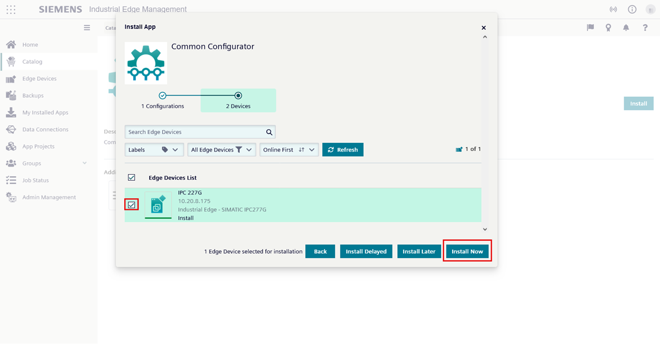This screenshot has height=345, width=660.
Task: Click the Refresh button
Action: coord(343,149)
